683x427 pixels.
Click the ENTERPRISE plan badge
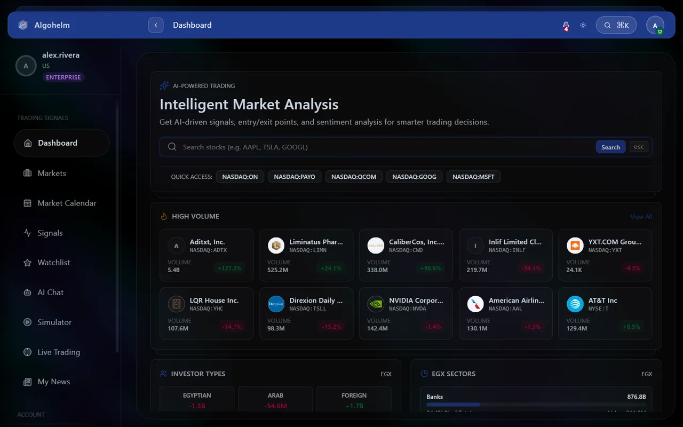63,77
